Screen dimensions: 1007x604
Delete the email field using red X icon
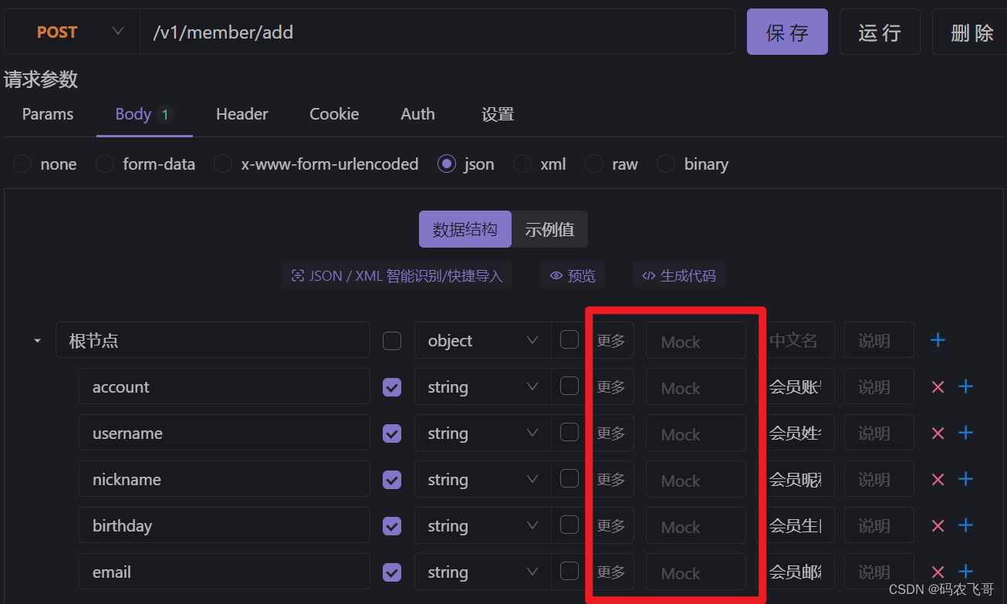coord(938,572)
